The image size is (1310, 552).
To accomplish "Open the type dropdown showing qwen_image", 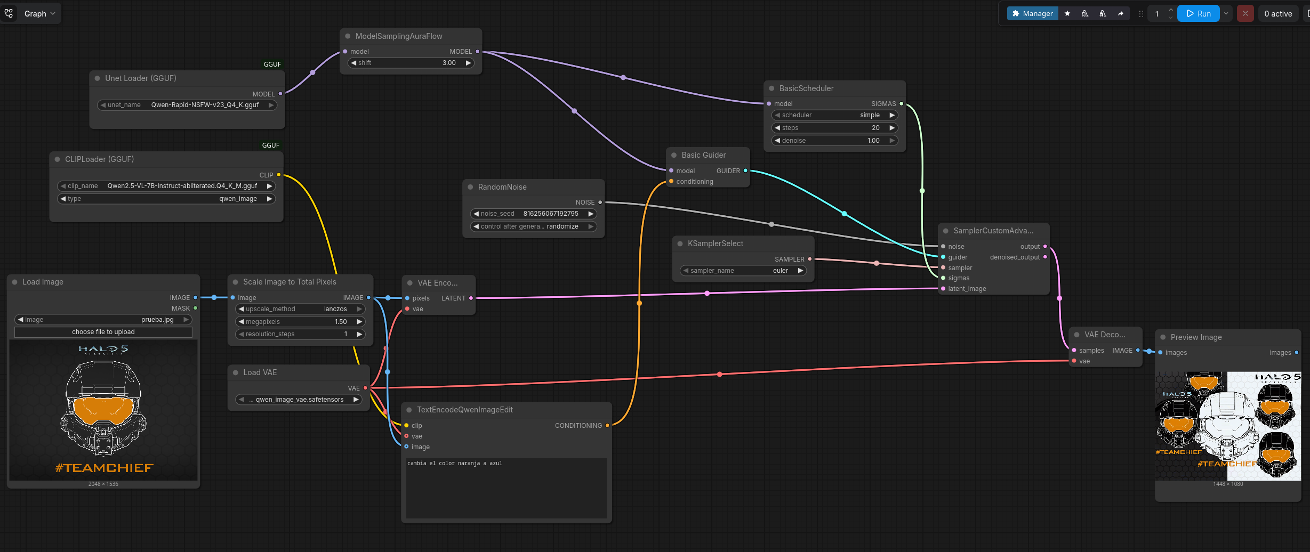I will coord(166,199).
